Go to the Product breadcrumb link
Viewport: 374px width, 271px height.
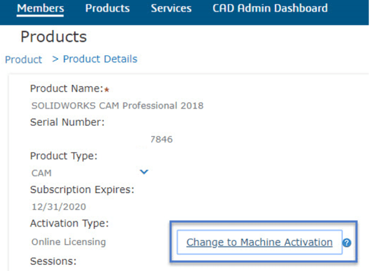pyautogui.click(x=23, y=59)
